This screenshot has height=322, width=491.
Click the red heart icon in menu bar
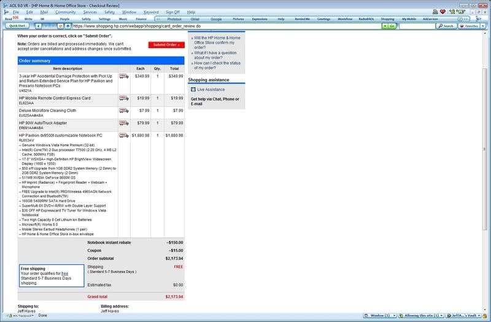point(443,12)
